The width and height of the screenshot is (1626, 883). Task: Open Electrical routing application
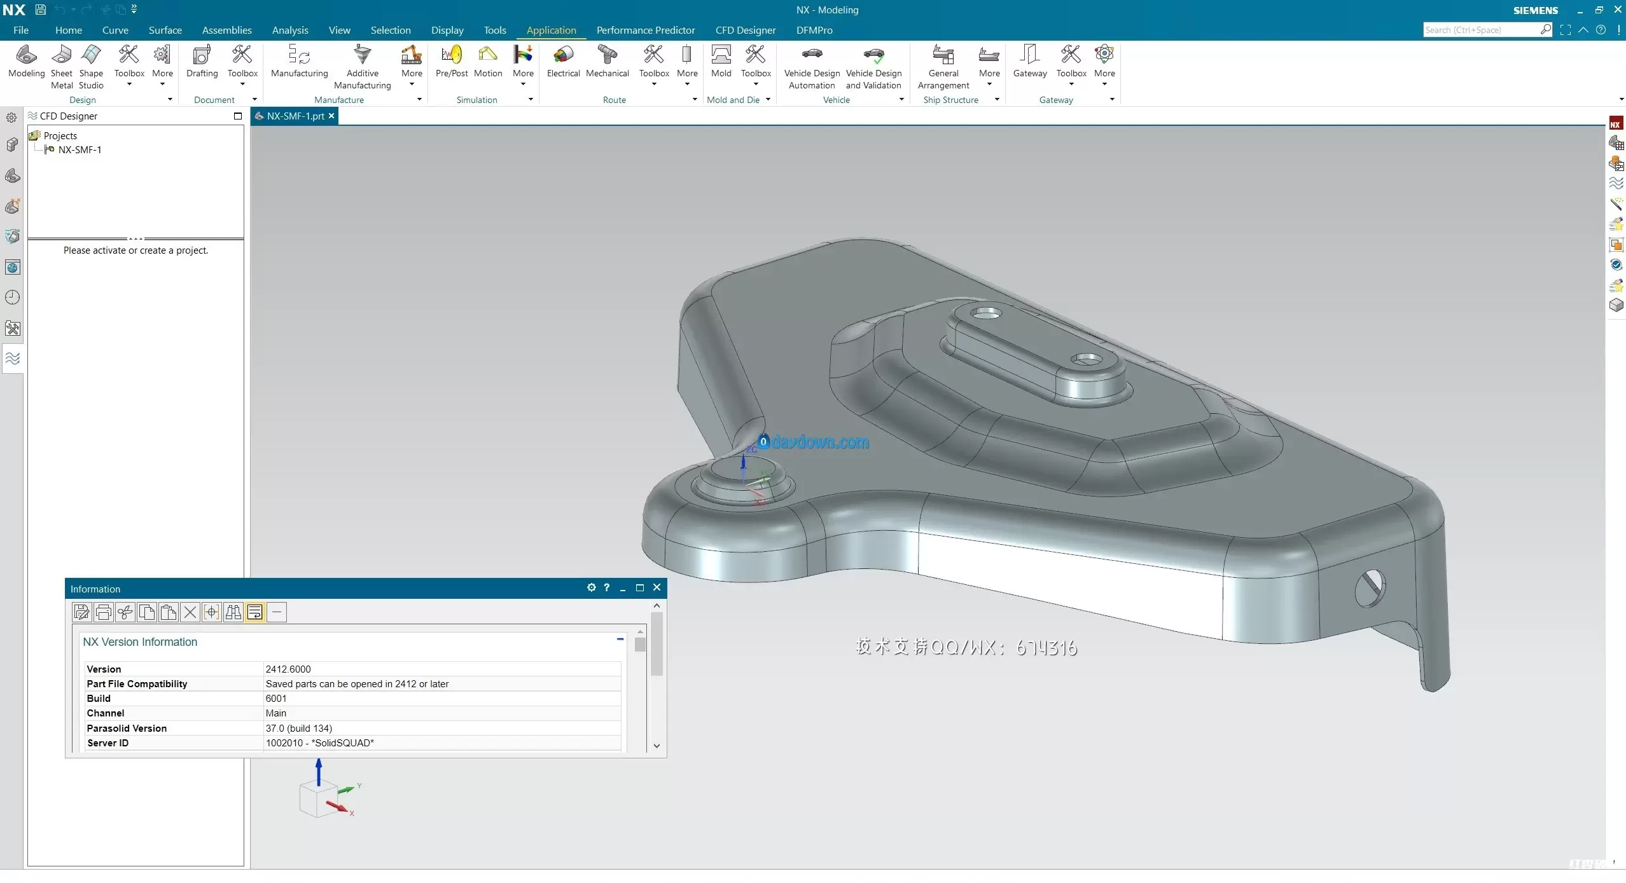[x=563, y=62]
